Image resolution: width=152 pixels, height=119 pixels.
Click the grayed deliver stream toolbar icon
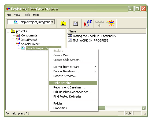[100, 24]
